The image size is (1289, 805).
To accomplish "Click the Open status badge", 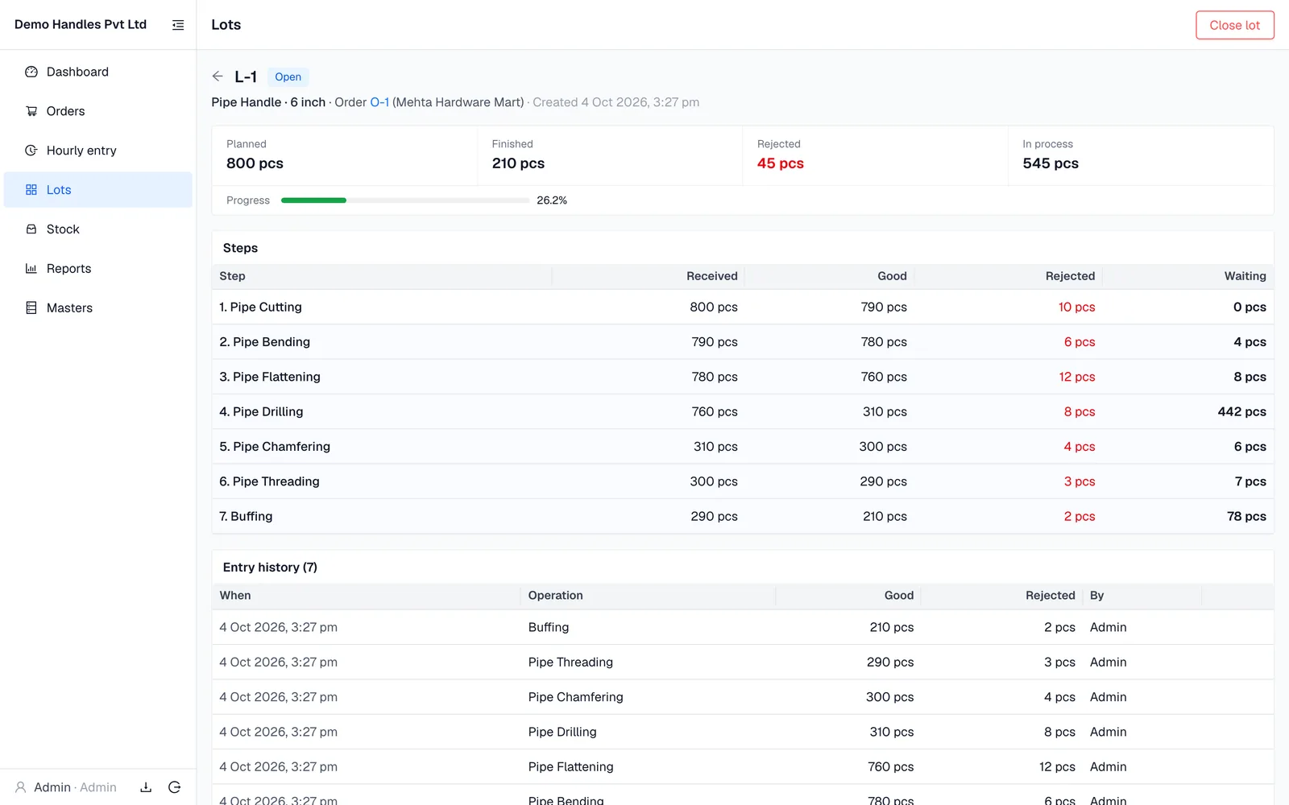I will [x=288, y=77].
